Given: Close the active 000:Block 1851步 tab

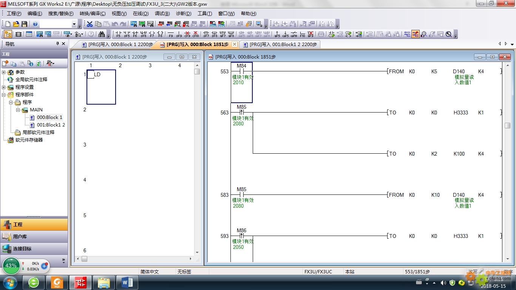Looking at the screenshot, I should (x=235, y=44).
